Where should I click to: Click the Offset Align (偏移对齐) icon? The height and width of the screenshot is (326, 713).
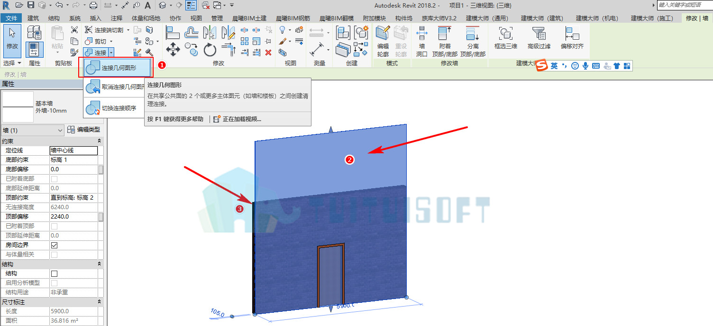[x=572, y=37]
